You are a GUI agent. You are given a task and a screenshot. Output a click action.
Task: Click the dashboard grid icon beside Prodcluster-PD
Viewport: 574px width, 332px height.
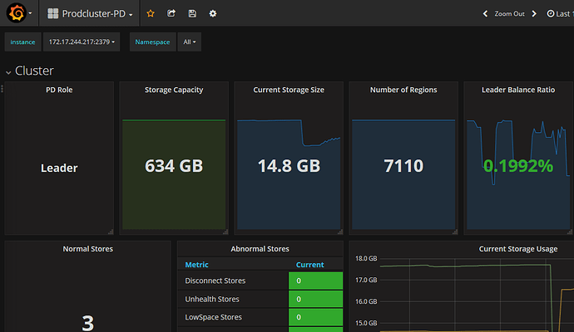pos(53,13)
